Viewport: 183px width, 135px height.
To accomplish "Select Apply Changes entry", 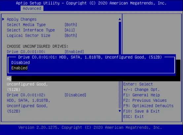I will pyautogui.click(x=22, y=19).
